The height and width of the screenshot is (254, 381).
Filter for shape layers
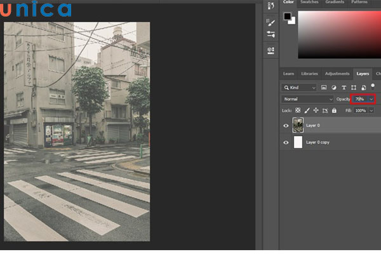coord(354,88)
